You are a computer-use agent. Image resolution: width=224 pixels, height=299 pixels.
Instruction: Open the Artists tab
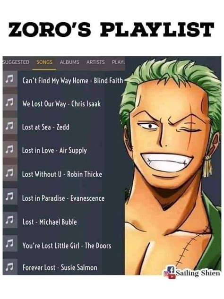(x=95, y=62)
